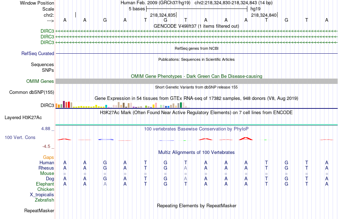Select the Mouse alignment row label
Screen dimensions: 338x219
pyautogui.click(x=47, y=173)
